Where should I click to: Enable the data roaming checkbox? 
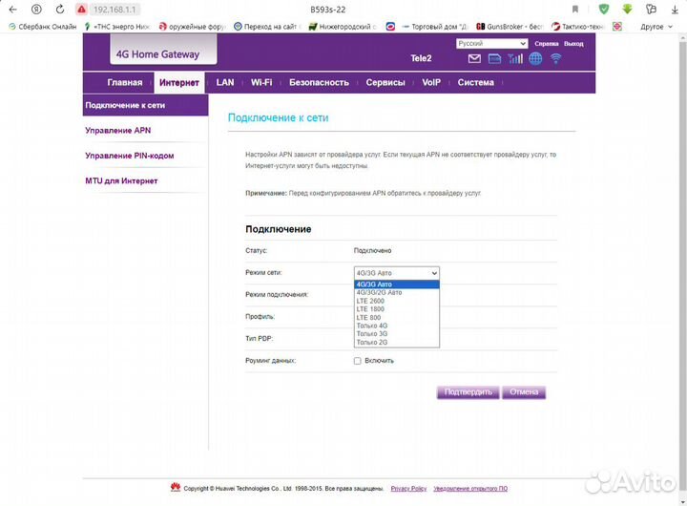tap(357, 361)
